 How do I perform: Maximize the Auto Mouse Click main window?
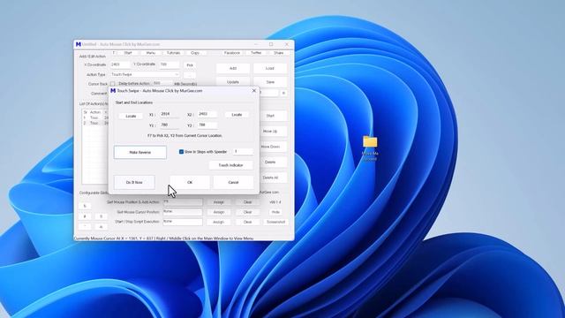[271, 44]
